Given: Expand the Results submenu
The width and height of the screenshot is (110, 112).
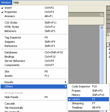Looking at the screenshot, I should [x=34, y=82].
